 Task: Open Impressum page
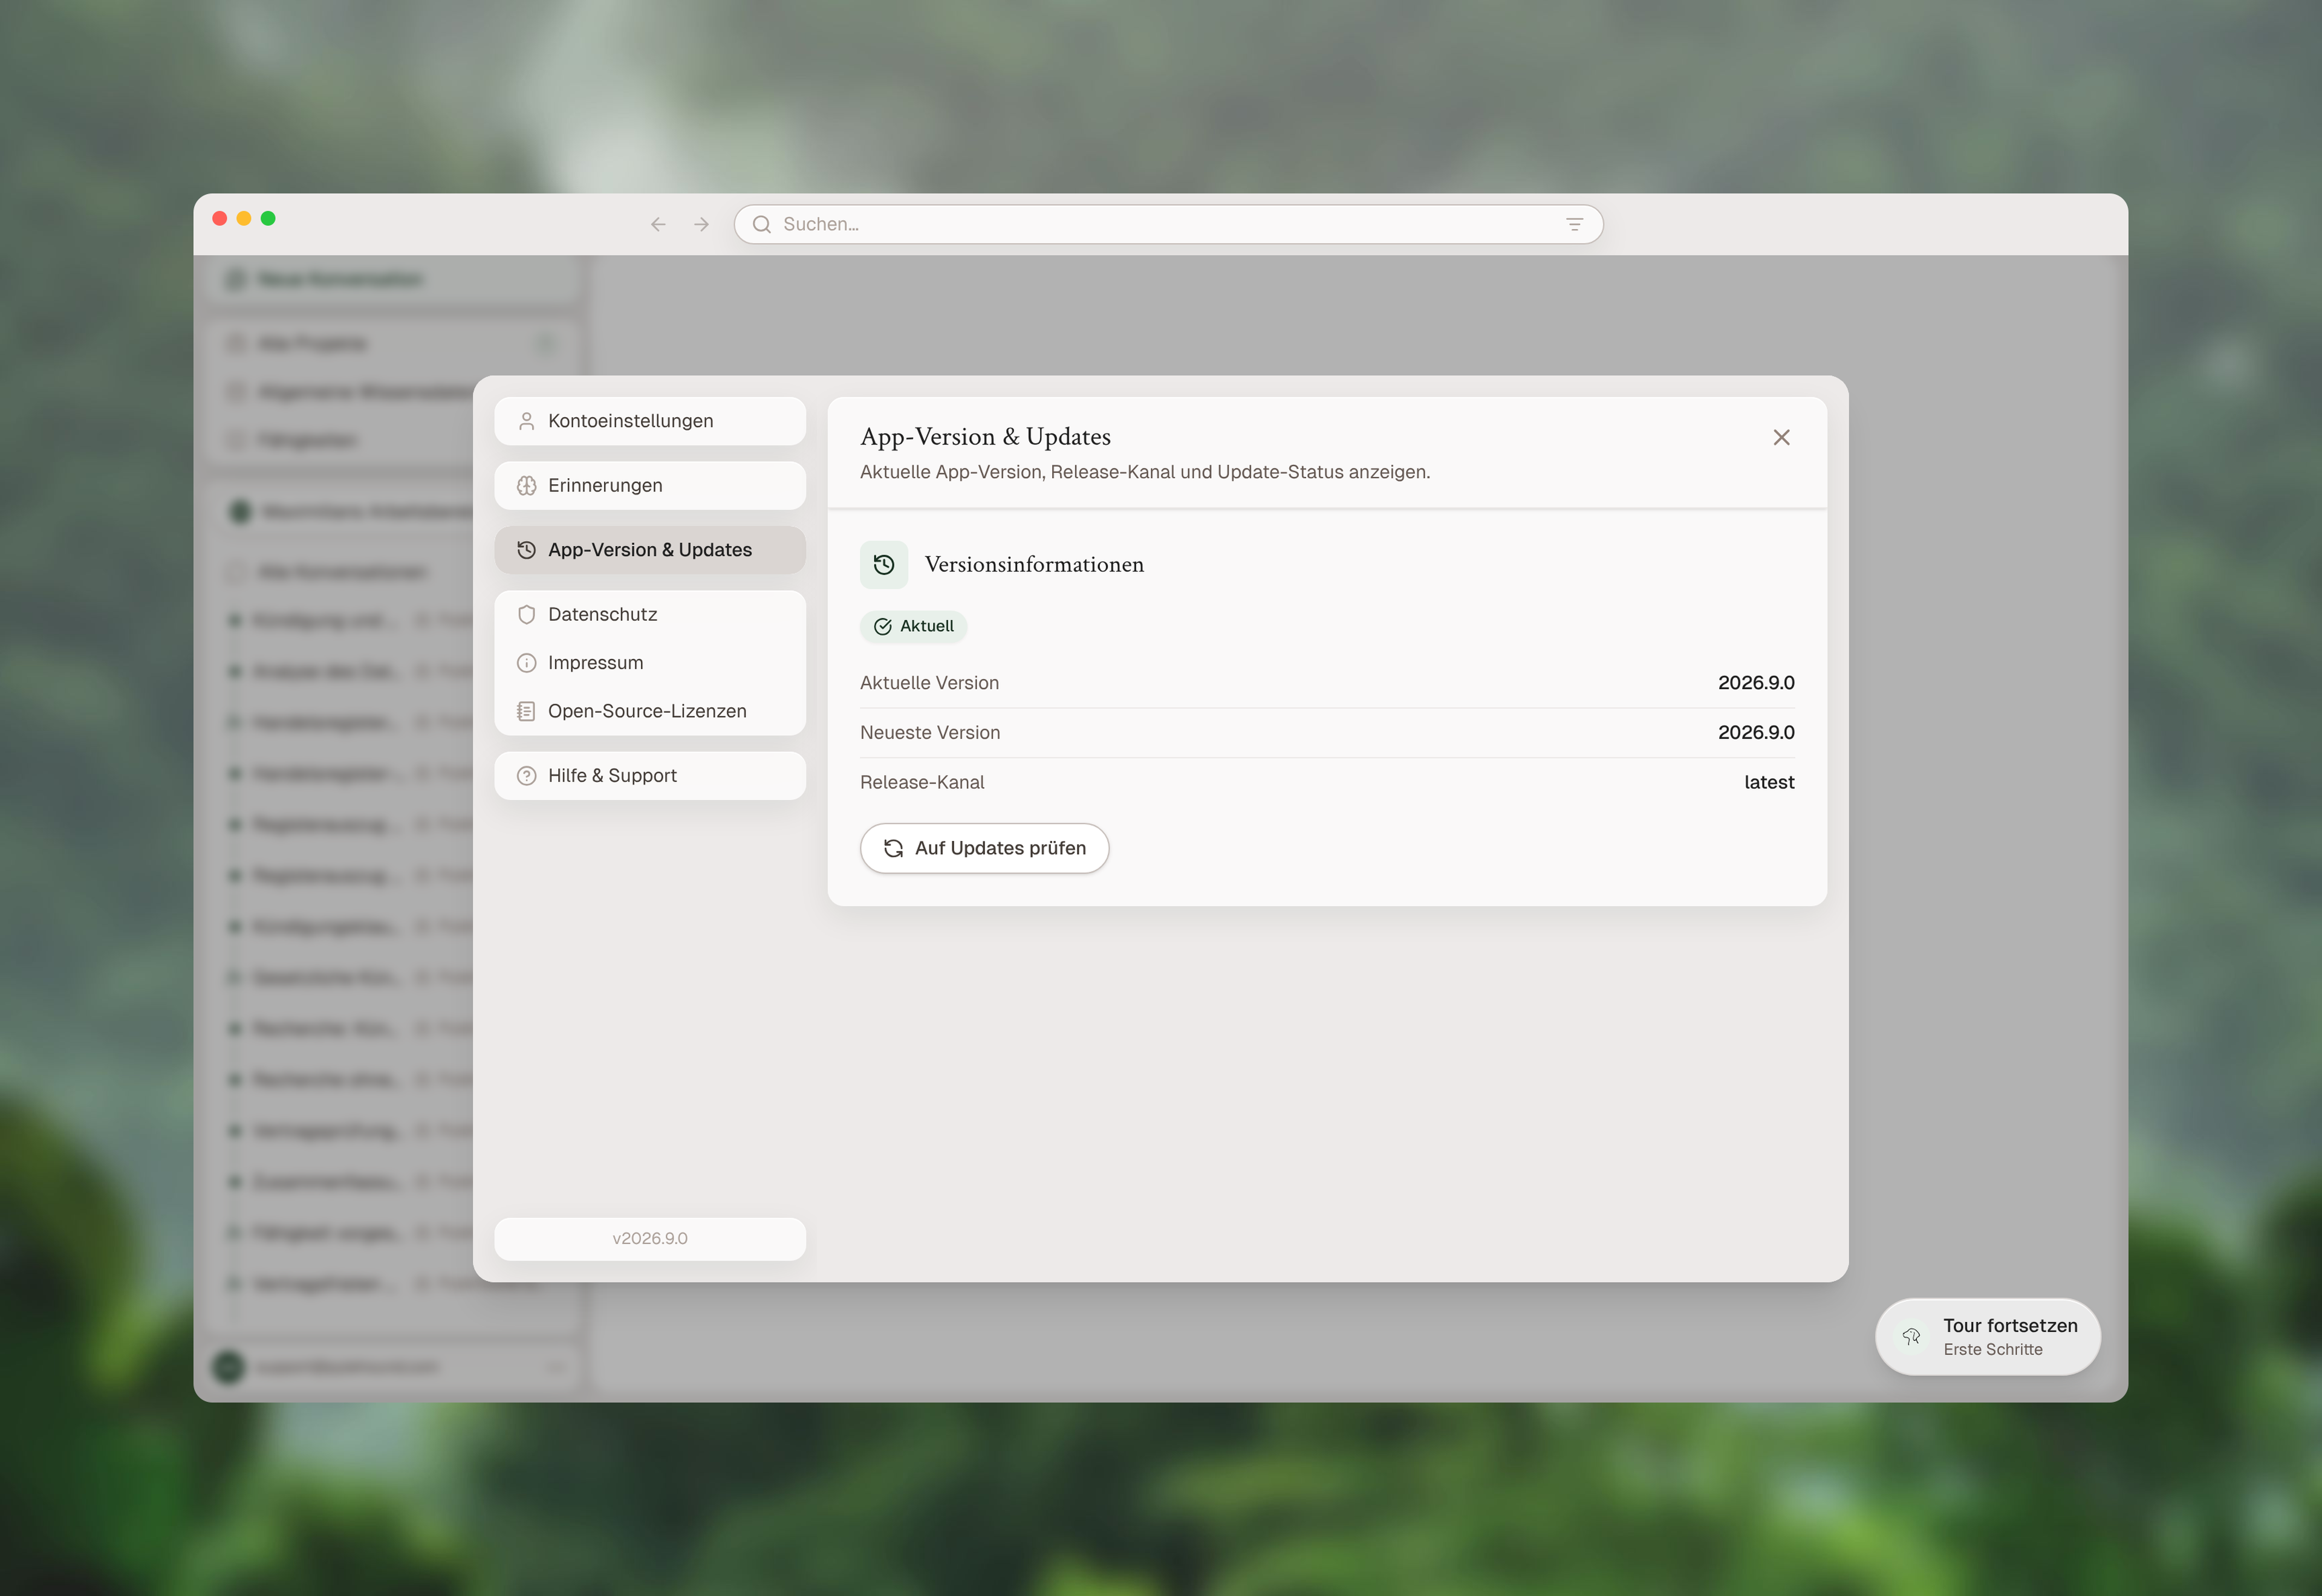[650, 663]
